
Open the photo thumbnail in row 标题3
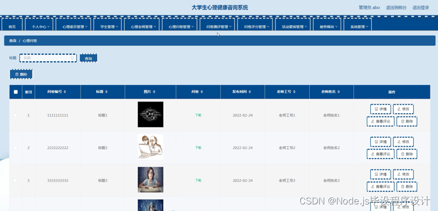pos(151,180)
